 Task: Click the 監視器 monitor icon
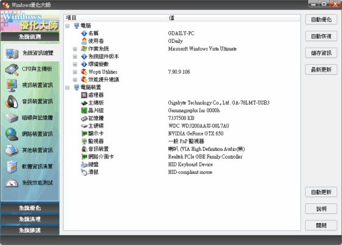pos(84,141)
